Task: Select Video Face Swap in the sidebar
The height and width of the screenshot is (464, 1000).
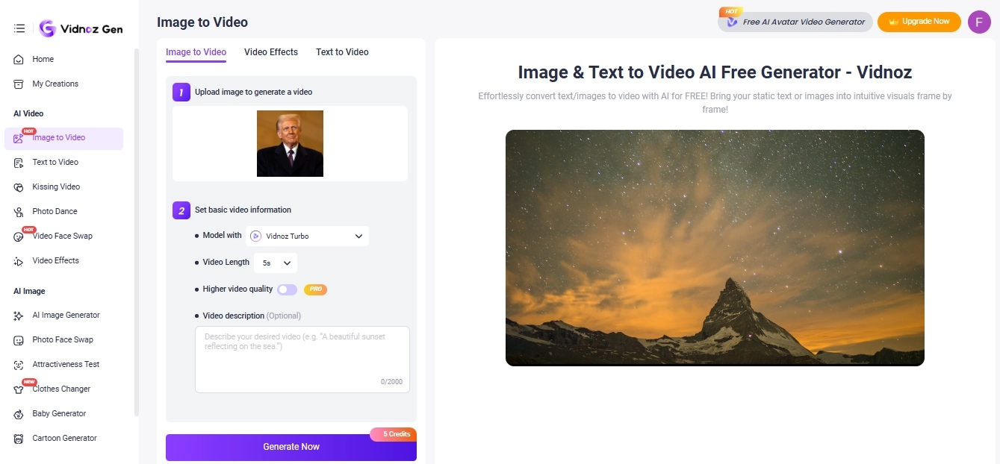Action: click(62, 236)
